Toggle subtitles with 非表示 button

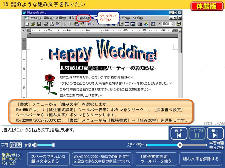click(x=16, y=145)
